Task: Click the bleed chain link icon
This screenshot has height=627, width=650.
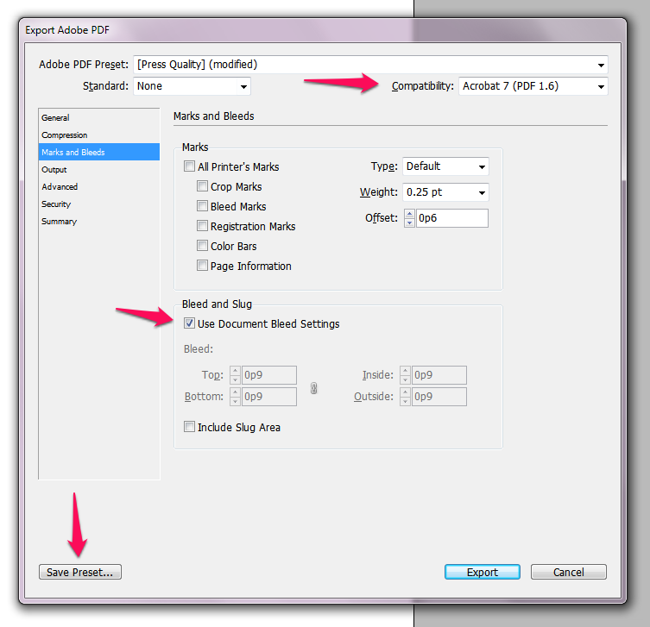Action: click(314, 388)
